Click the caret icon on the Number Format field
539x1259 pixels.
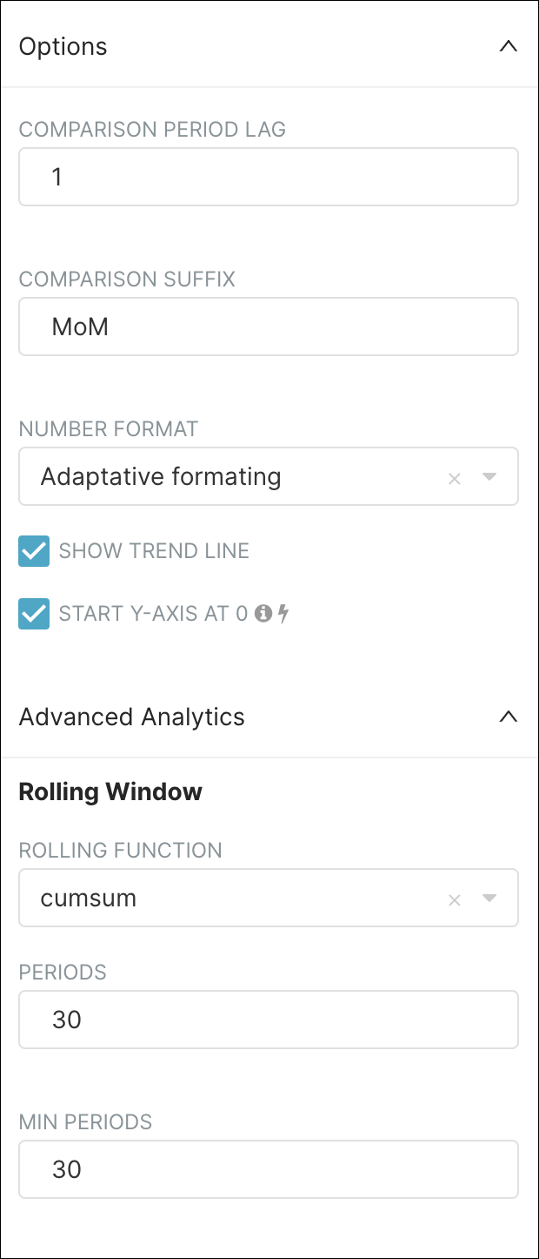click(489, 476)
